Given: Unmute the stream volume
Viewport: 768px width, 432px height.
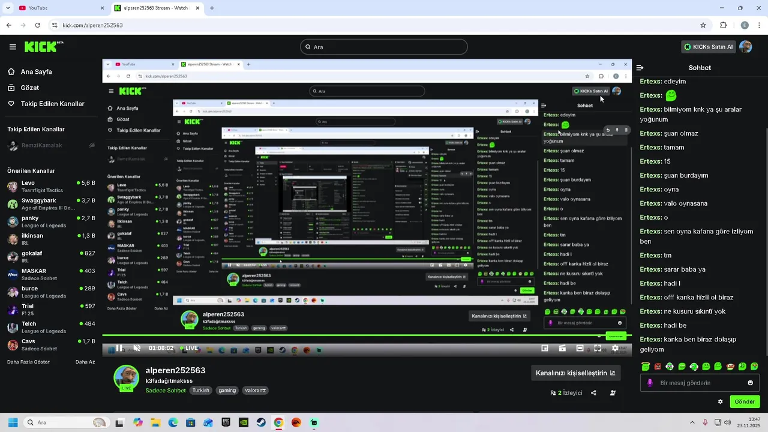Looking at the screenshot, I should (x=137, y=348).
